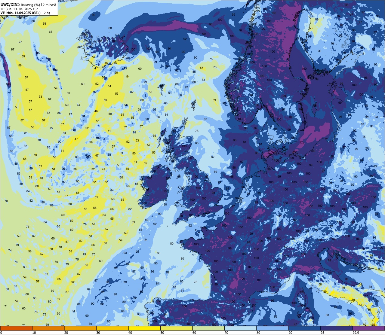
Task: Click the legend scale label '90'
Action: (x=290, y=333)
